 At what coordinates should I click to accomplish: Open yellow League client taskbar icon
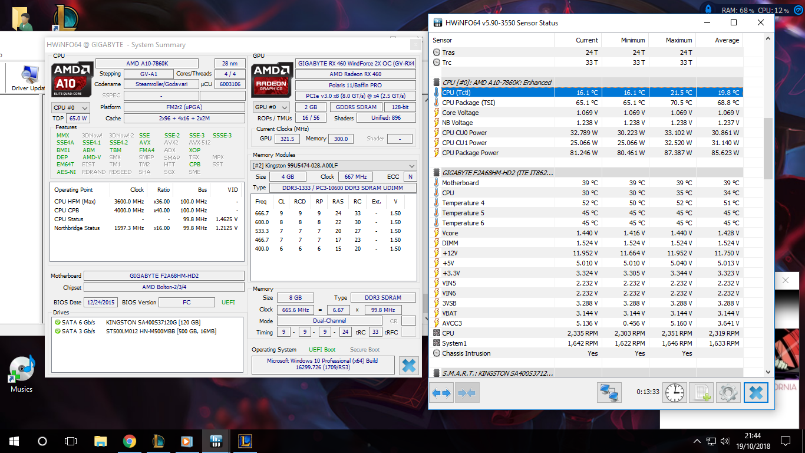click(x=244, y=441)
